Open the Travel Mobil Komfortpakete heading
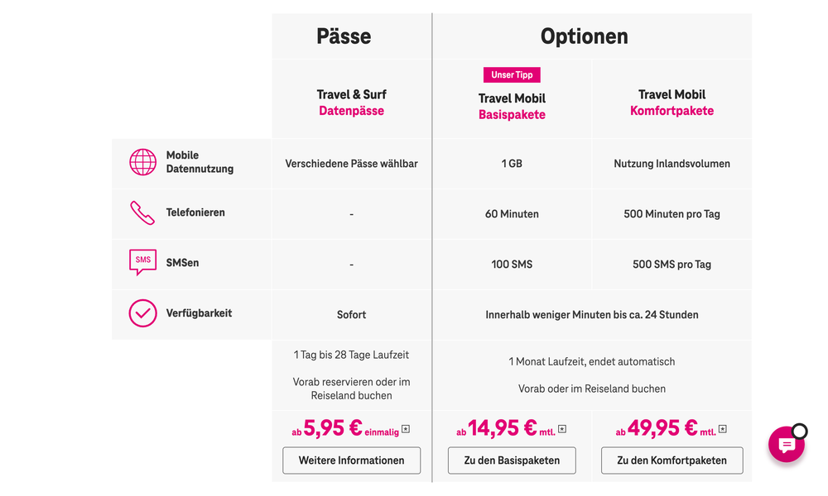 pyautogui.click(x=672, y=102)
